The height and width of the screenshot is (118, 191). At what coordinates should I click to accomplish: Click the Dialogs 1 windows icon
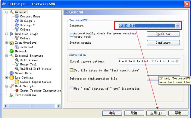(x=17, y=21)
